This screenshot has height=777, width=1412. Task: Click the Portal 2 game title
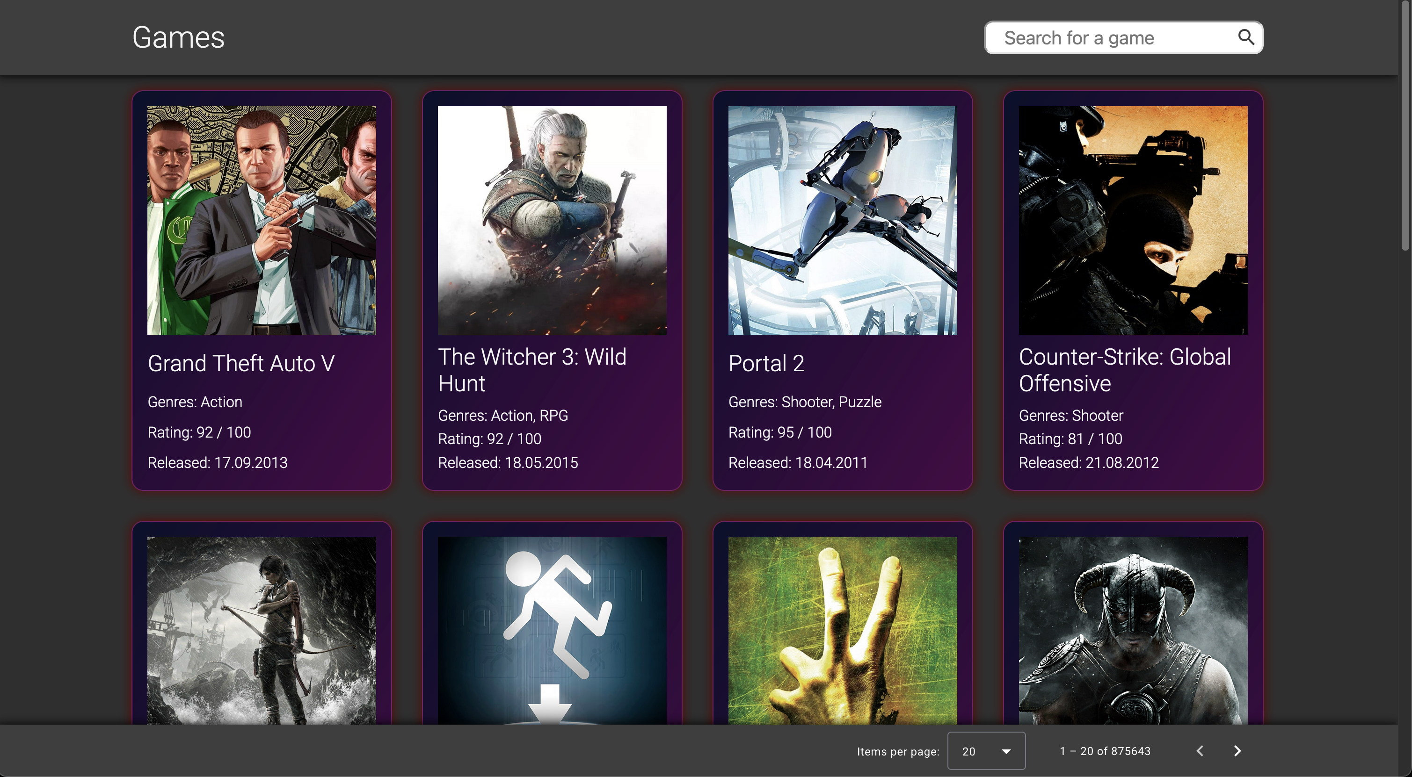click(766, 364)
